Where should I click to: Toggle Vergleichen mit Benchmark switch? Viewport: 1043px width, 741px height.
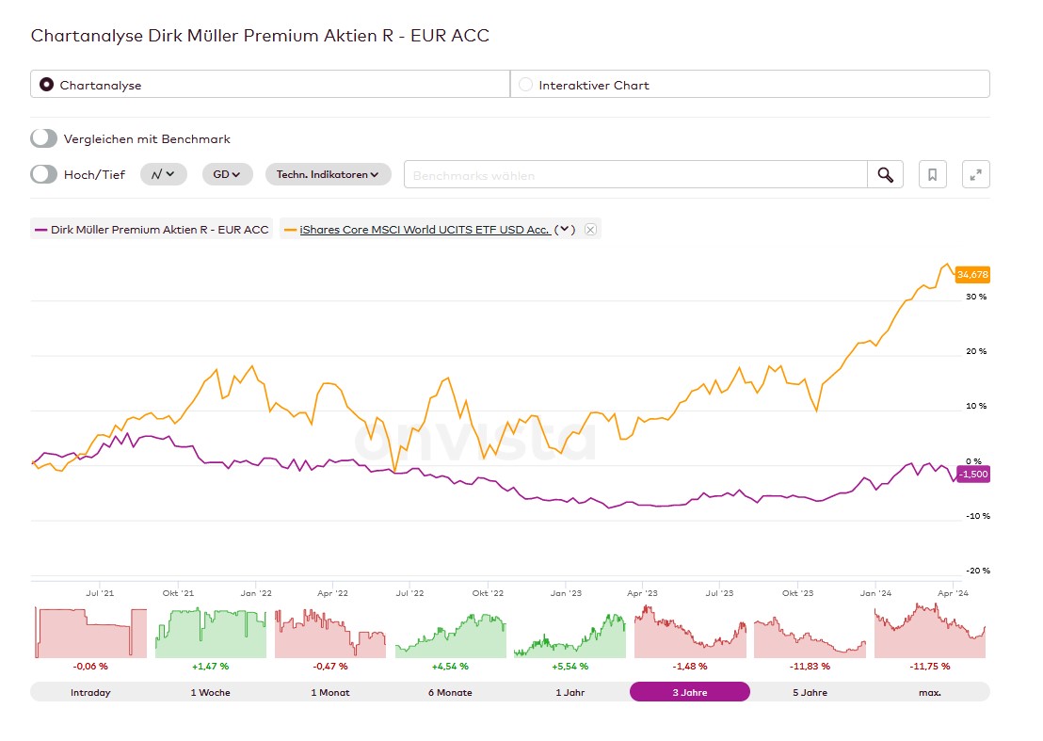(x=44, y=138)
